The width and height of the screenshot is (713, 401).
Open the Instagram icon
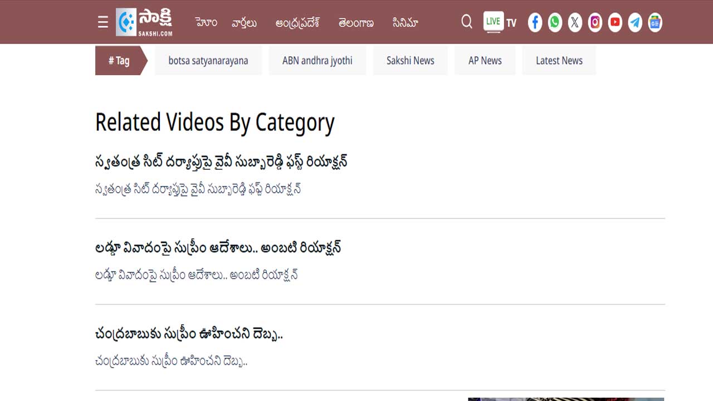tap(595, 22)
